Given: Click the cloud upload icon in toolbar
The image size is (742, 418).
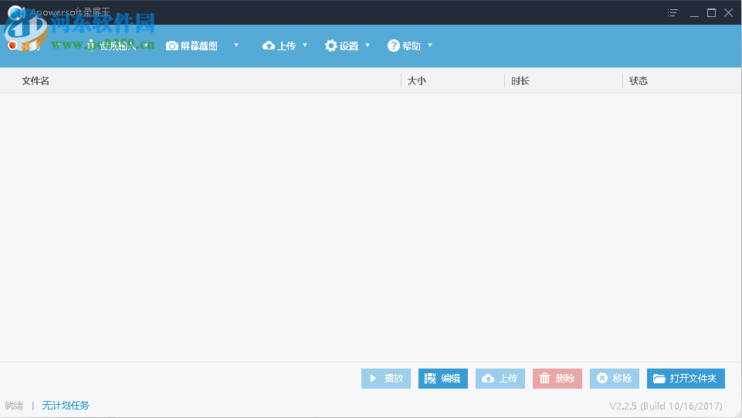Looking at the screenshot, I should (x=269, y=46).
